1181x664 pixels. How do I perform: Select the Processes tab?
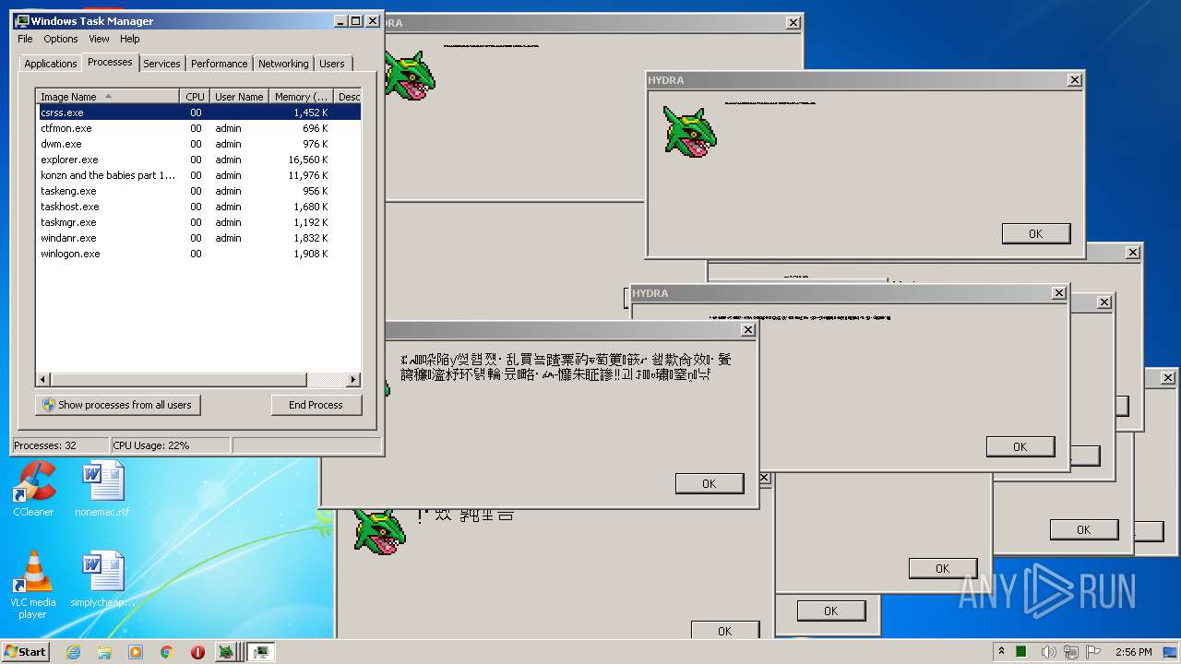coord(110,62)
